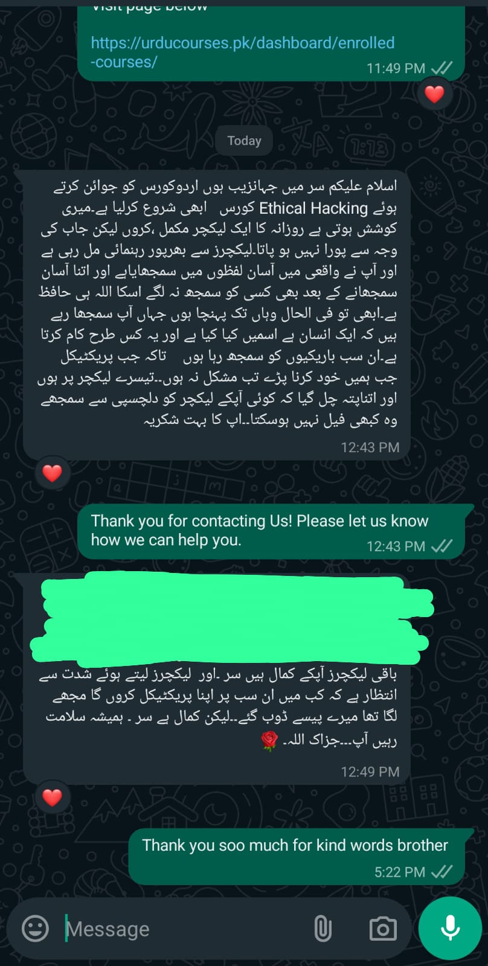Tap the green redacted area in message

(x=232, y=618)
